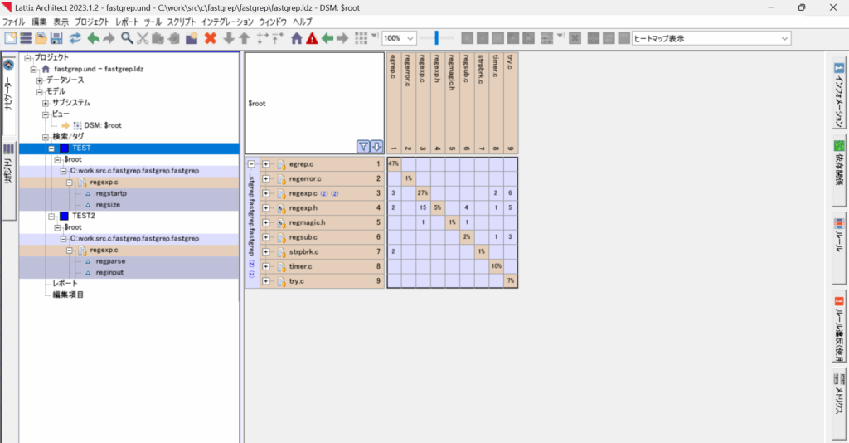Screen dimensions: 849x443
Task: Click the red X delete icon
Action: point(211,38)
